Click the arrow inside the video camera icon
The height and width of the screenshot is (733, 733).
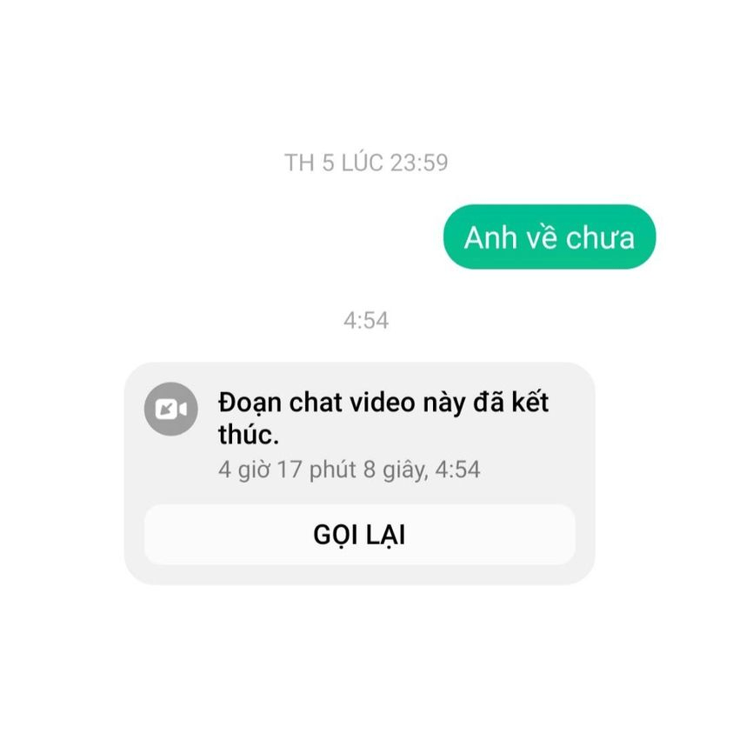[165, 410]
